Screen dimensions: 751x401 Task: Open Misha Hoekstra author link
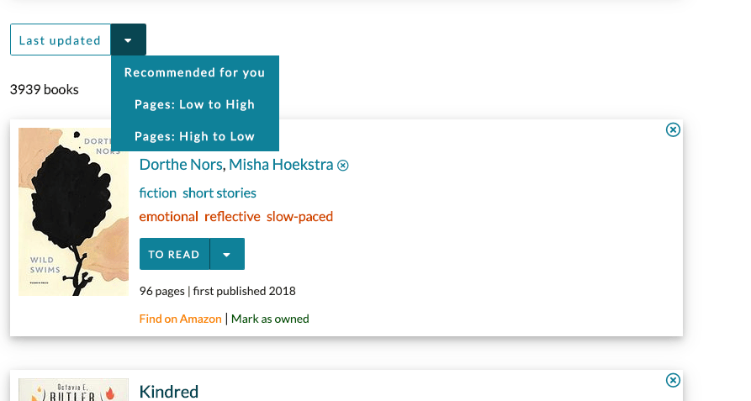[281, 165]
